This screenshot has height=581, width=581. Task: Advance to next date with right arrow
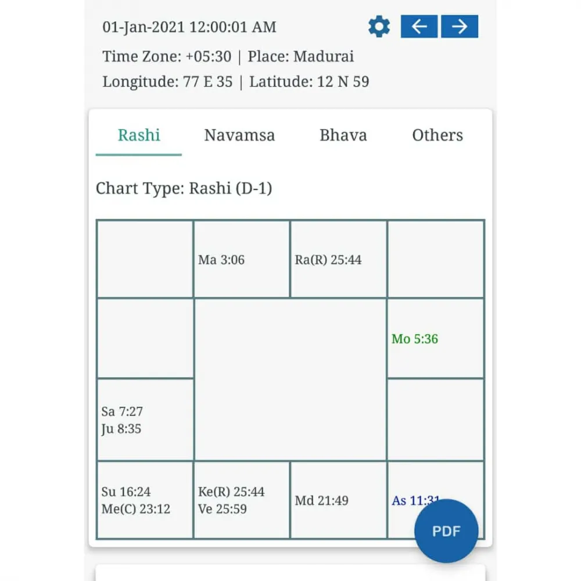[460, 27]
